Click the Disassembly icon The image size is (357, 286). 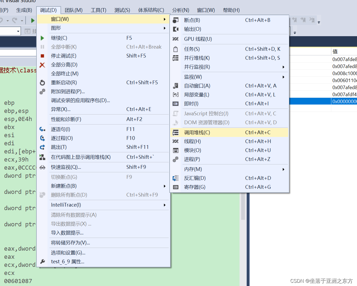176,178
